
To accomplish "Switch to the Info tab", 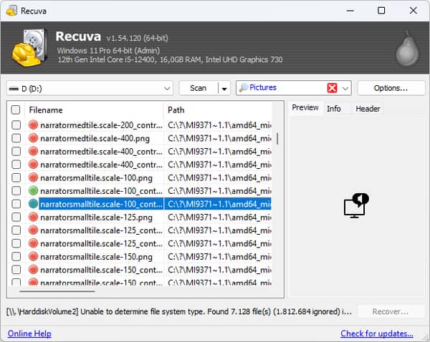I will [x=333, y=108].
